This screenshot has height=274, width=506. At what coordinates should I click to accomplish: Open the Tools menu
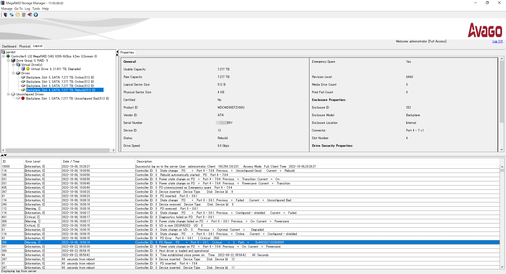tap(36, 9)
